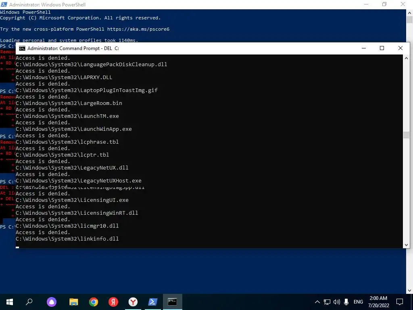Click LanguagePackDiskCleanup.dll line
Viewport: 413px width, 310px height.
[x=92, y=64]
